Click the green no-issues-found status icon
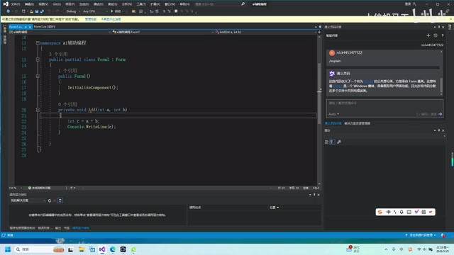 30,188
